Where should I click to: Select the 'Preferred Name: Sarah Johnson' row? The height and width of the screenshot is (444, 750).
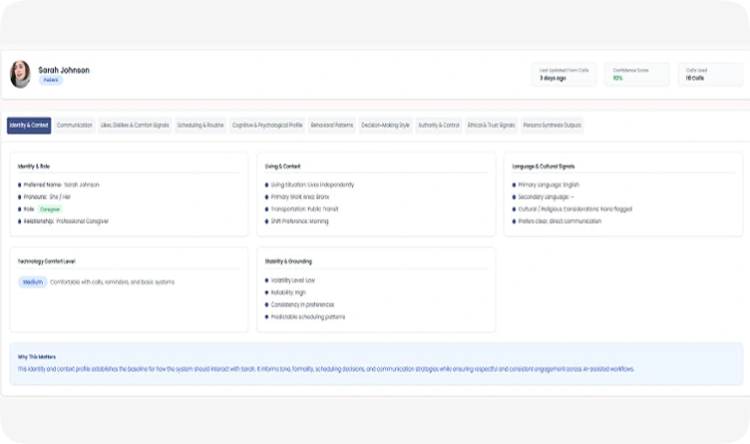click(x=59, y=185)
